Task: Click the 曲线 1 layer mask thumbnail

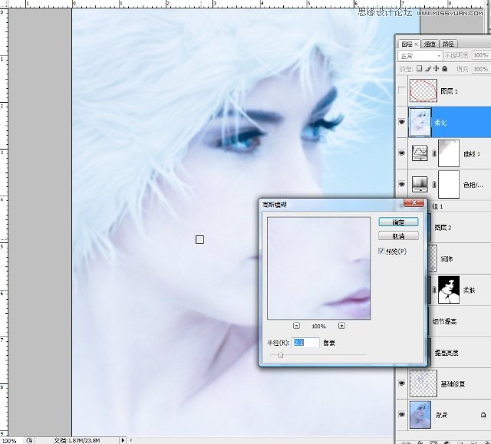Action: point(449,153)
